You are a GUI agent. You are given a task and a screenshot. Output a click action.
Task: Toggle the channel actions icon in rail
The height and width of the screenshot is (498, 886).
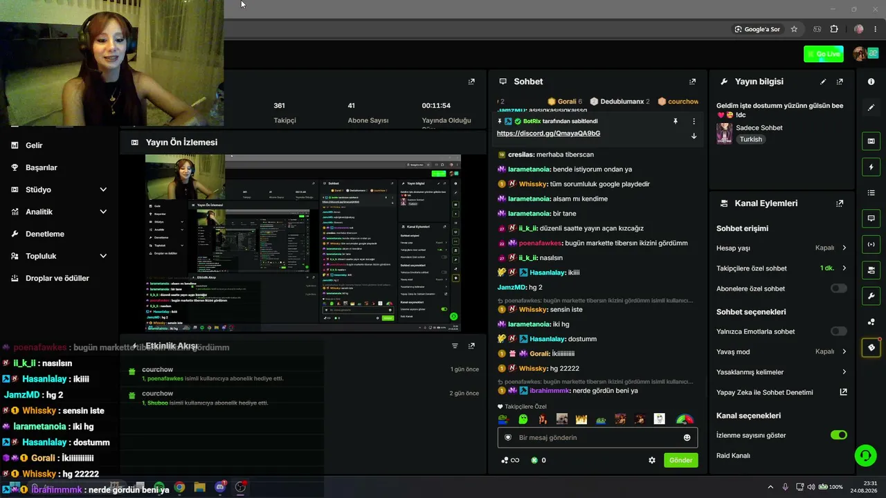(871, 270)
